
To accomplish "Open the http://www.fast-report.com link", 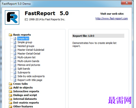I will click(112, 18).
